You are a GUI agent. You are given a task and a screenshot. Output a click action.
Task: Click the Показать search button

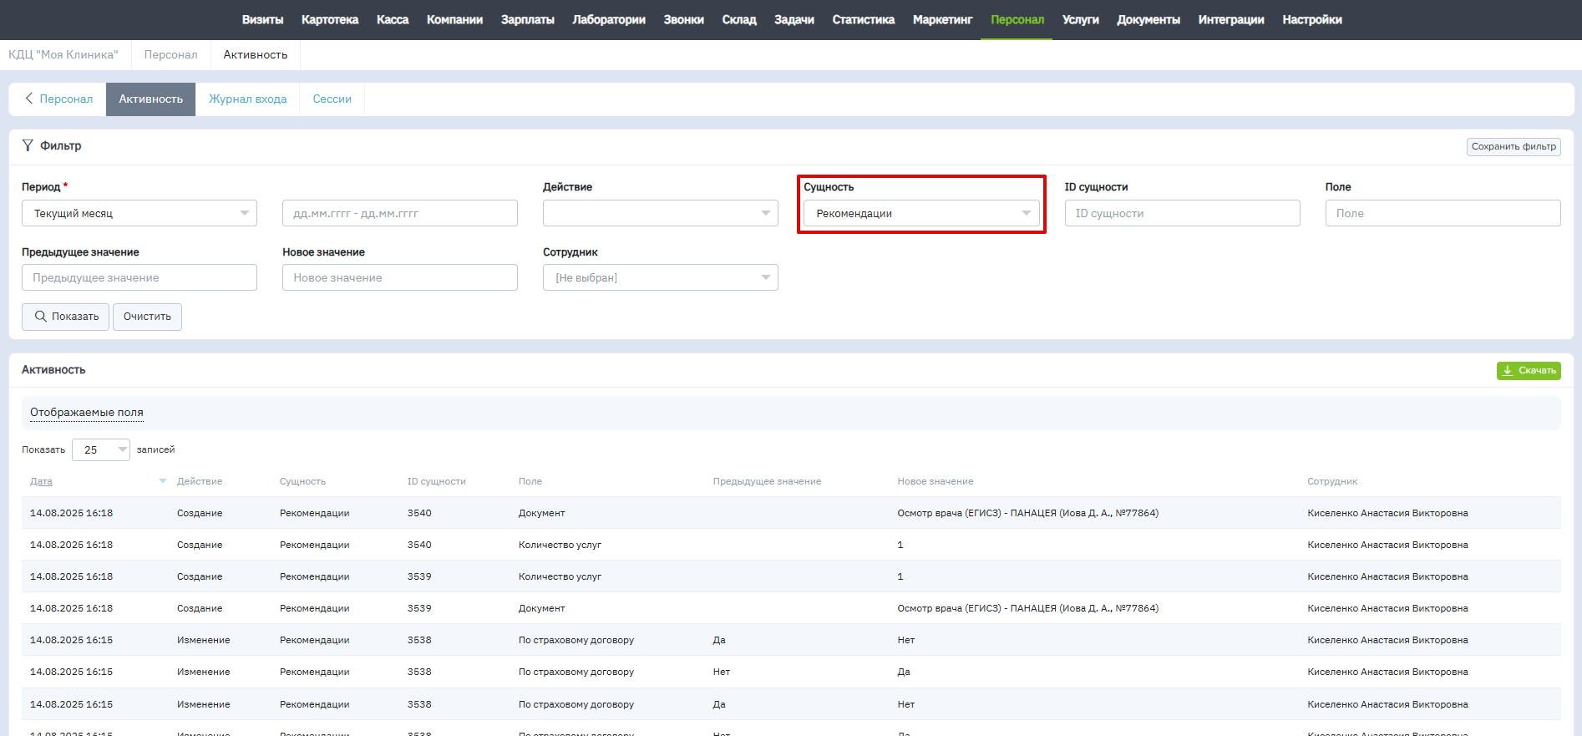(65, 317)
